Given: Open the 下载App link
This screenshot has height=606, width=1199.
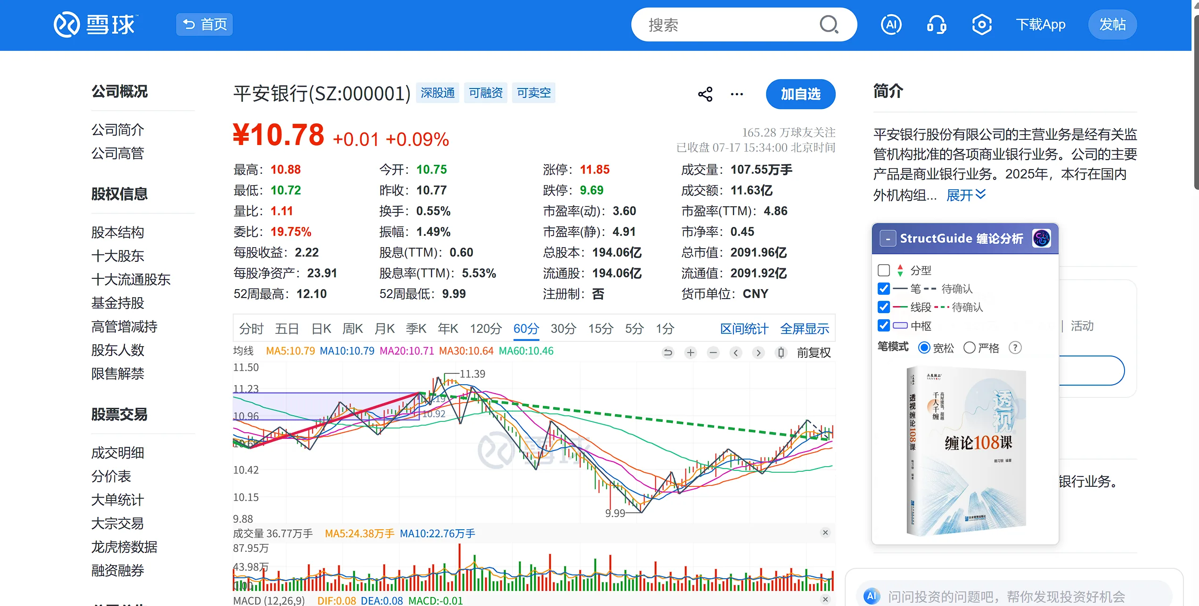Looking at the screenshot, I should [1040, 24].
